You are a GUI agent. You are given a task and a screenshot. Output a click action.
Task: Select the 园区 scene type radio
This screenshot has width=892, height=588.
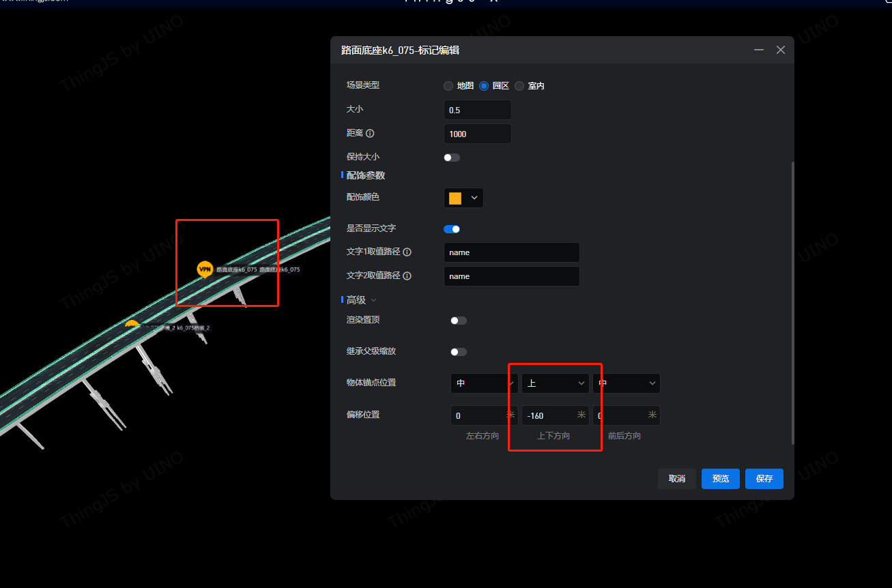coord(484,86)
